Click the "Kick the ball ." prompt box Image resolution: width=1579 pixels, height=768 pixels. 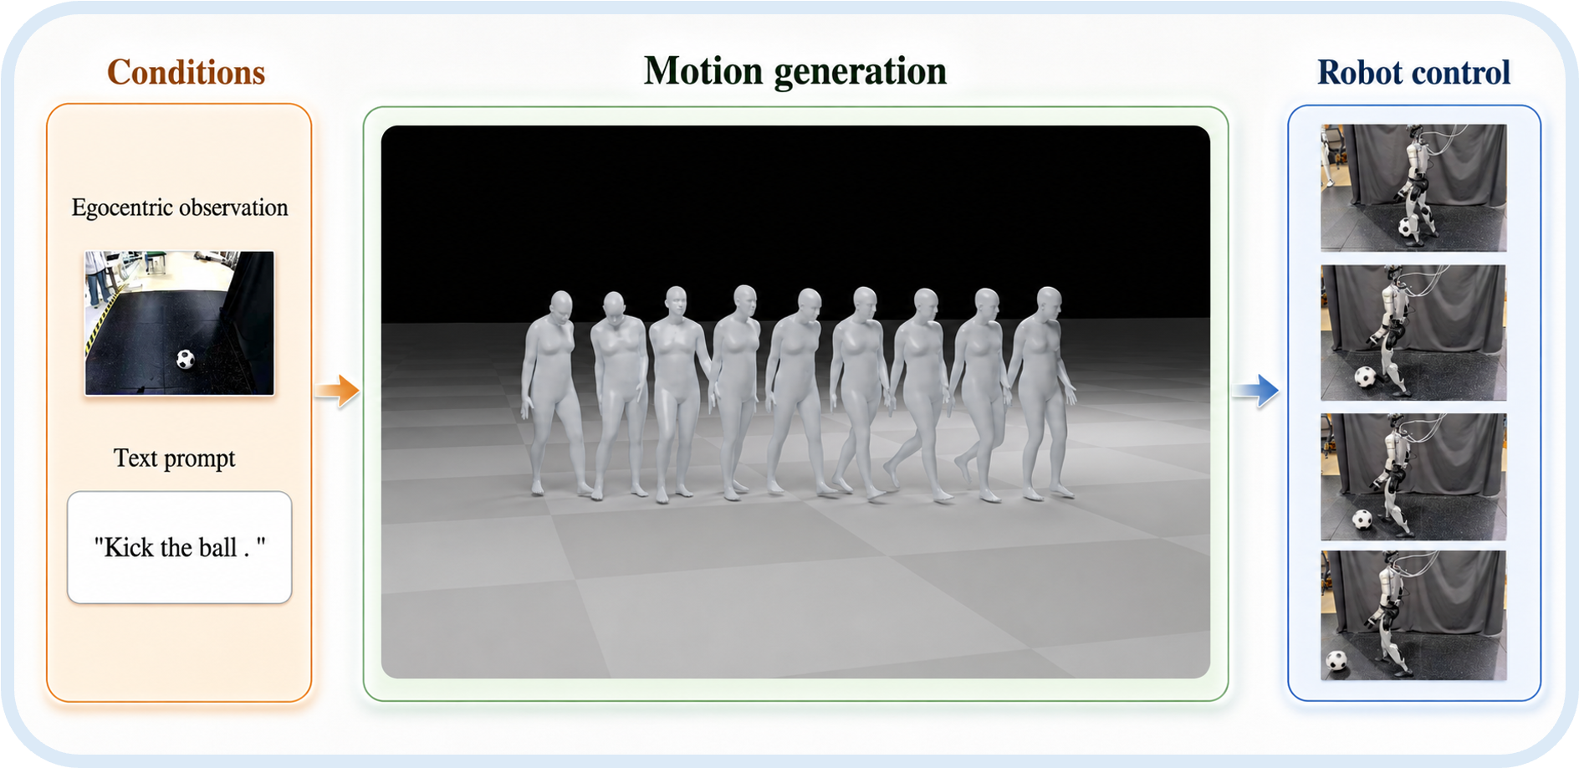[x=180, y=547]
